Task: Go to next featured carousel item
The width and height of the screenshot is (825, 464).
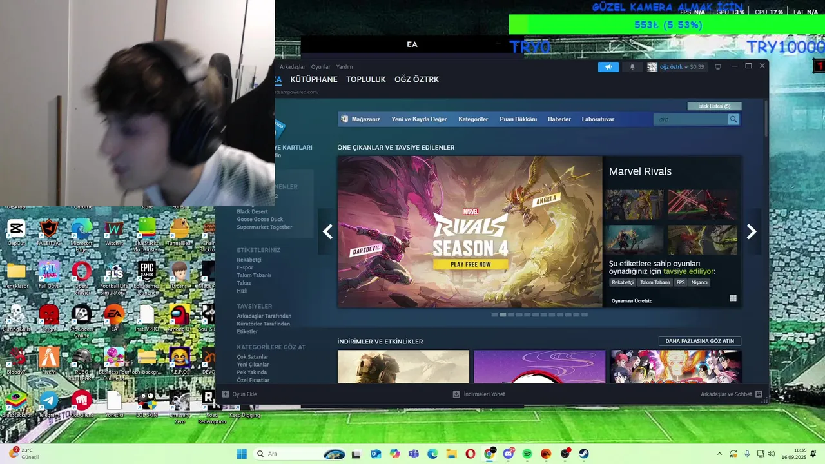Action: click(x=751, y=232)
